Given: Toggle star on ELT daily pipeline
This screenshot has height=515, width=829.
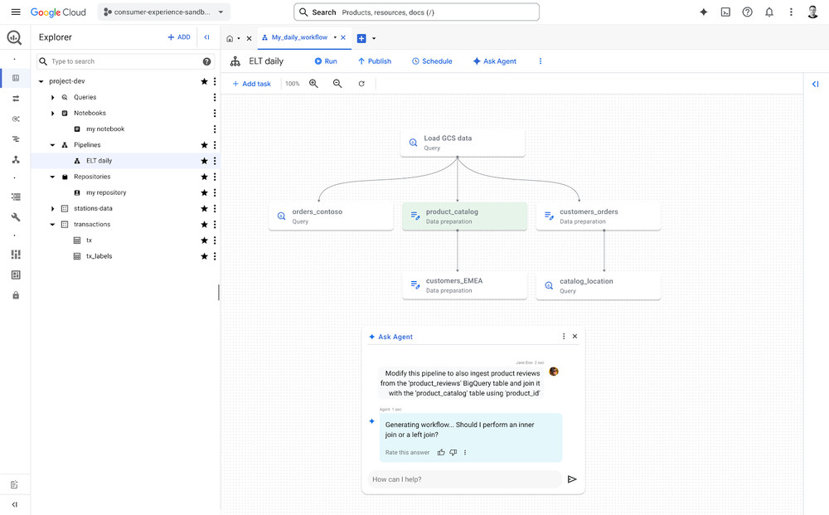Looking at the screenshot, I should point(204,161).
